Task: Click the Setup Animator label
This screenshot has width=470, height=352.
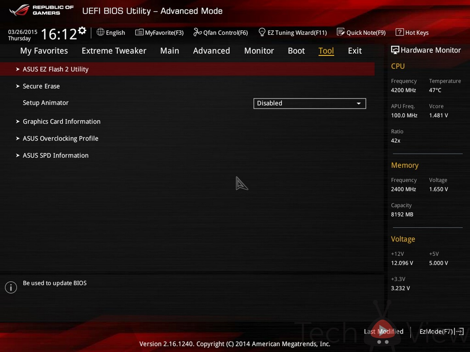Action: (46, 103)
